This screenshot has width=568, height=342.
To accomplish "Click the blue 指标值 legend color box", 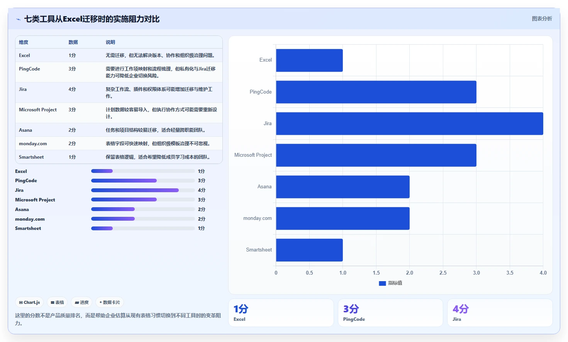I will coord(382,283).
